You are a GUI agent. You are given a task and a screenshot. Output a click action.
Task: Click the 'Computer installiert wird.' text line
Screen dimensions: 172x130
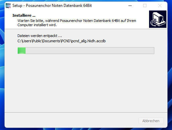pos(37,25)
